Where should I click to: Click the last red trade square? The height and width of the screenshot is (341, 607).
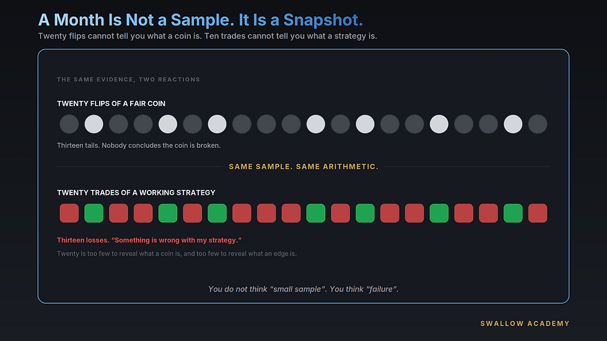tap(538, 213)
